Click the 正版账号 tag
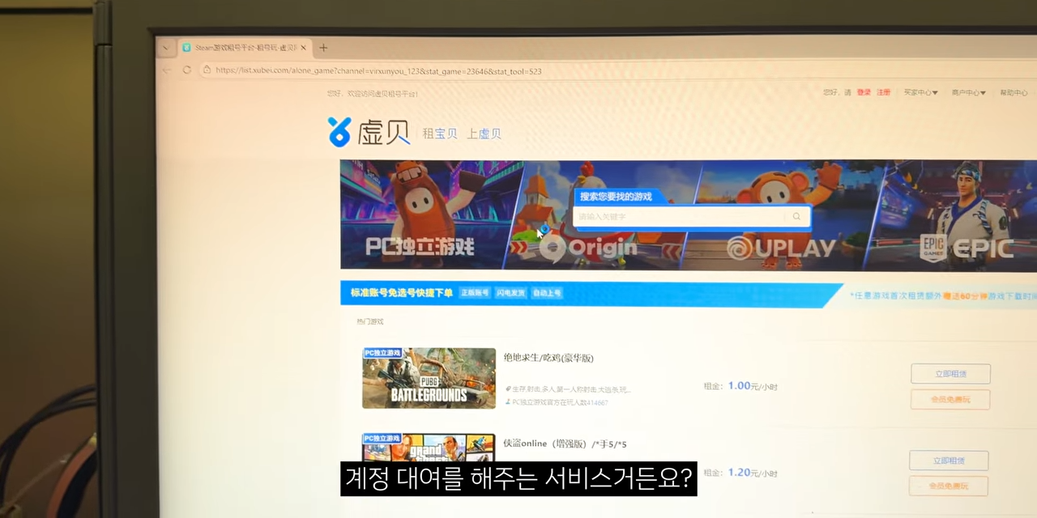The height and width of the screenshot is (518, 1037). (x=475, y=292)
